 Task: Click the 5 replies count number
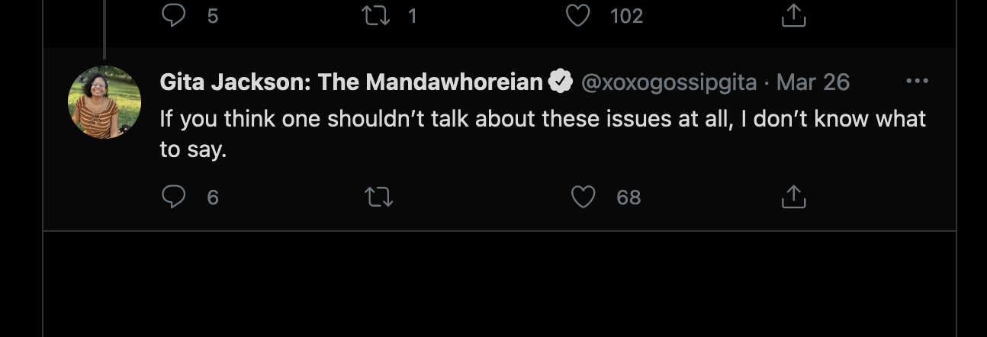pyautogui.click(x=213, y=16)
